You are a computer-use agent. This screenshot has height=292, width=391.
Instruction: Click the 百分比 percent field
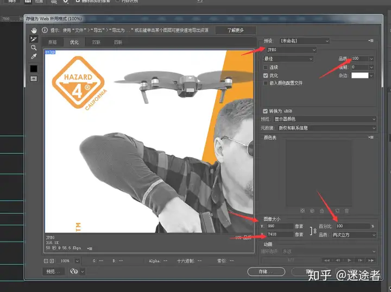click(352, 226)
